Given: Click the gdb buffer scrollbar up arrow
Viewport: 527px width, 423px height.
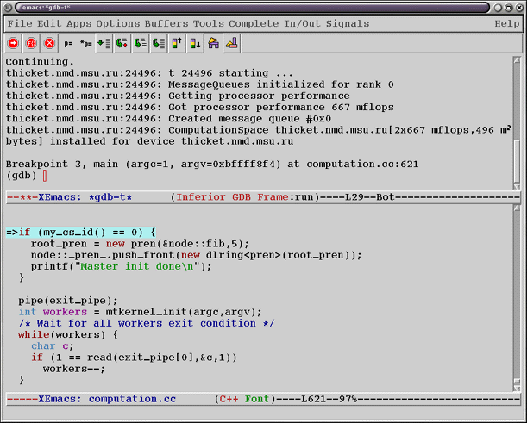Looking at the screenshot, I should (x=517, y=60).
